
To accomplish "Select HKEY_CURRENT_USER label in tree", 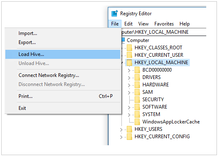I will coord(159,55).
